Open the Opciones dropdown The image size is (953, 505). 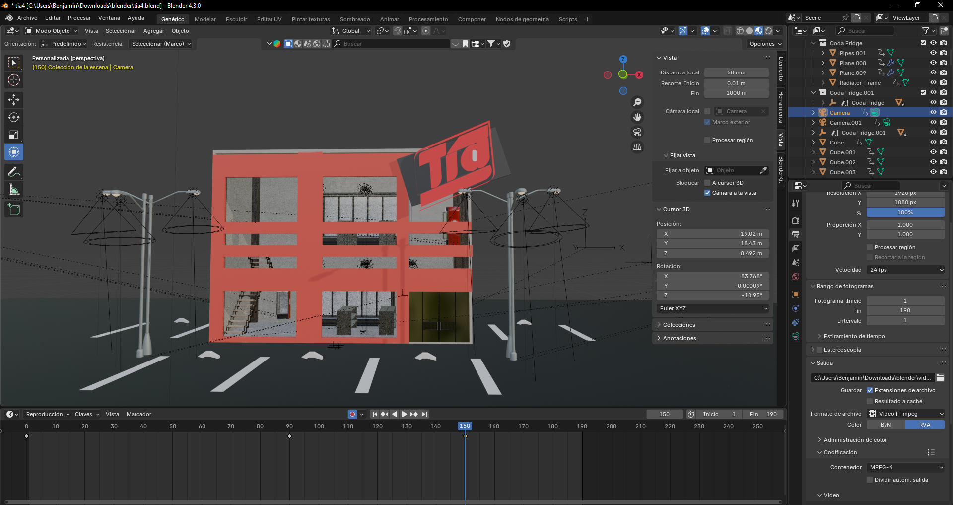click(765, 44)
